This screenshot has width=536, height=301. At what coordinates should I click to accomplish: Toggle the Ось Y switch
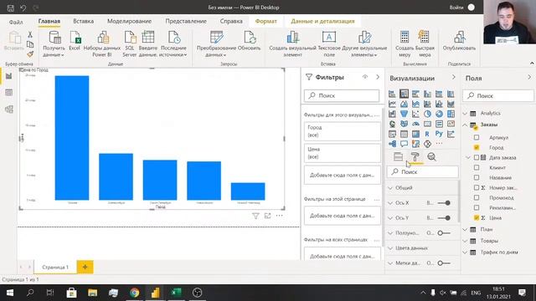tap(444, 217)
